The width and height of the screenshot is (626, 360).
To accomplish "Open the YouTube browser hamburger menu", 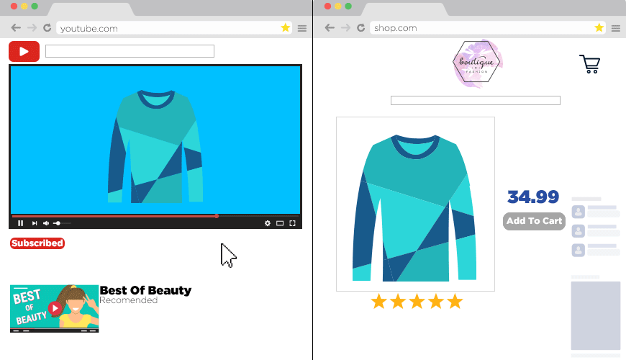I will tap(302, 28).
